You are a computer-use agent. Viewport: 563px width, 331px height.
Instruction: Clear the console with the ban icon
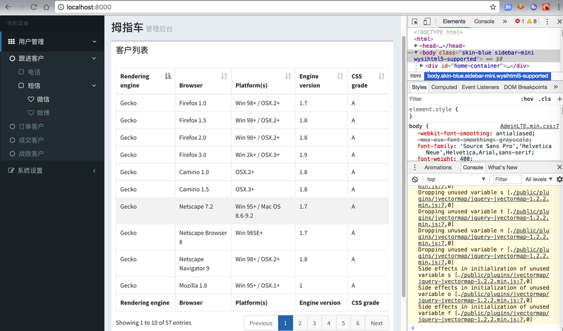click(415, 179)
